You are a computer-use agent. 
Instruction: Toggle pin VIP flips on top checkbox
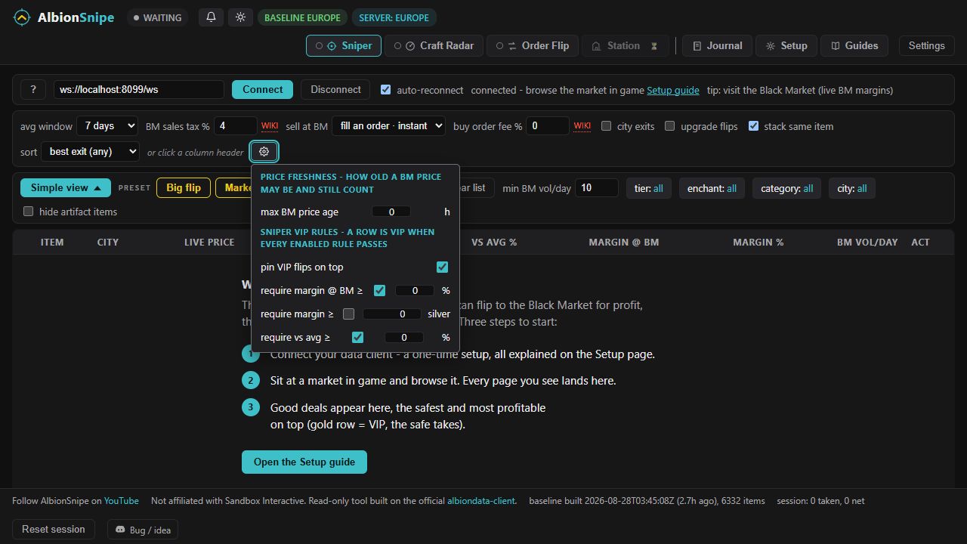click(442, 267)
